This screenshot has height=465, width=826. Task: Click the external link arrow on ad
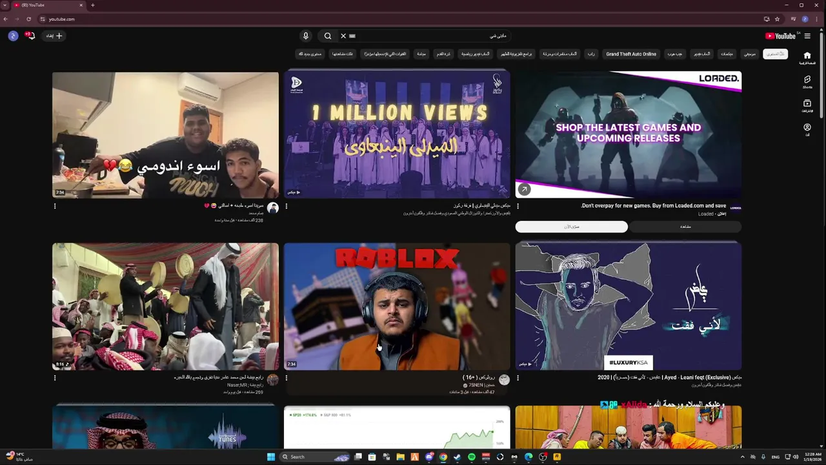point(524,189)
